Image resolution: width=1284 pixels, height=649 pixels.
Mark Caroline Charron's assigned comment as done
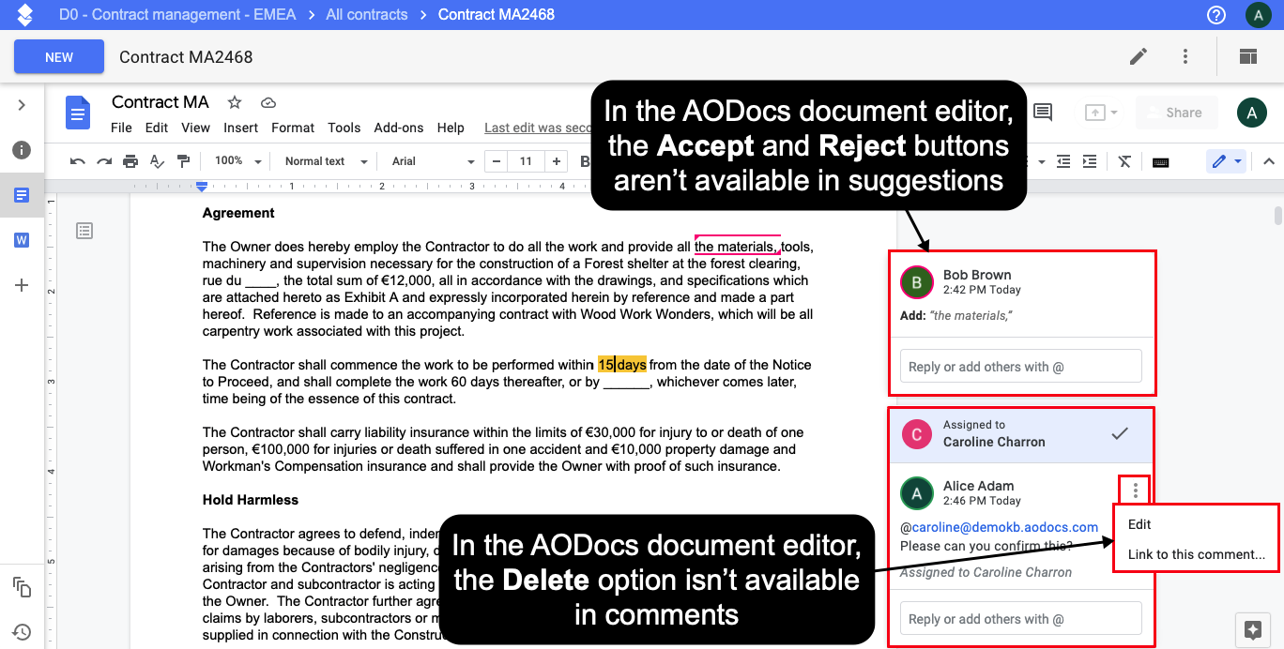coord(1119,433)
